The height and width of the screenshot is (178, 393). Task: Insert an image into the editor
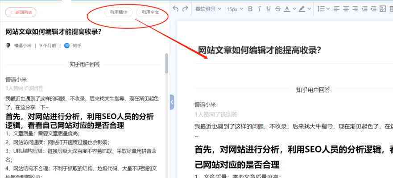click(x=383, y=9)
